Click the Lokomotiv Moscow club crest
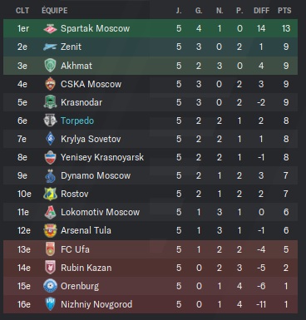Image resolution: width=306 pixels, height=320 pixels. pos(50,212)
